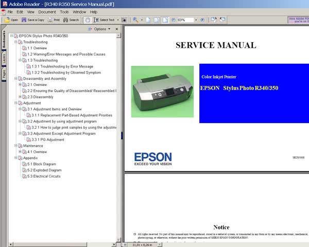
Task: Collapse the Appendix bookmark node
Action: point(16,158)
